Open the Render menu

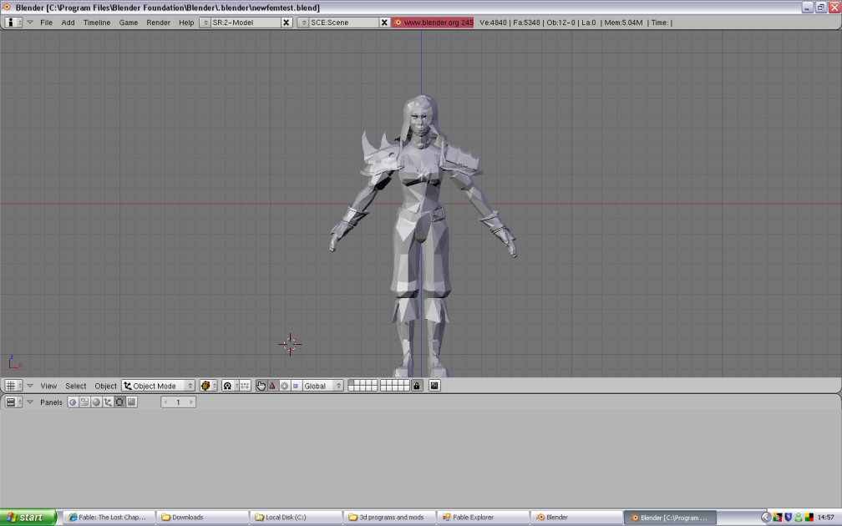(158, 23)
